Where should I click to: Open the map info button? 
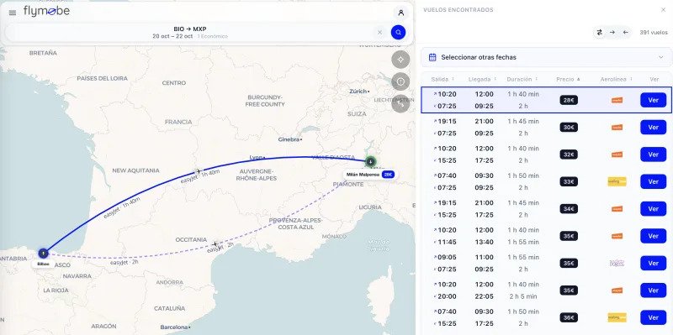(400, 81)
